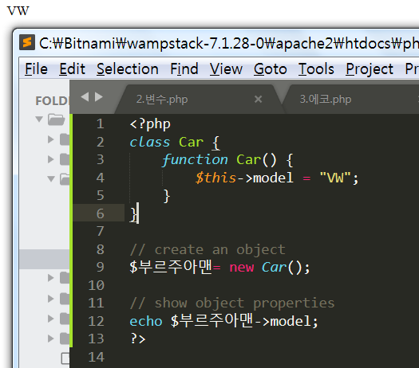Image resolution: width=419 pixels, height=368 pixels.
Task: Open the Tools menu
Action: coord(316,69)
